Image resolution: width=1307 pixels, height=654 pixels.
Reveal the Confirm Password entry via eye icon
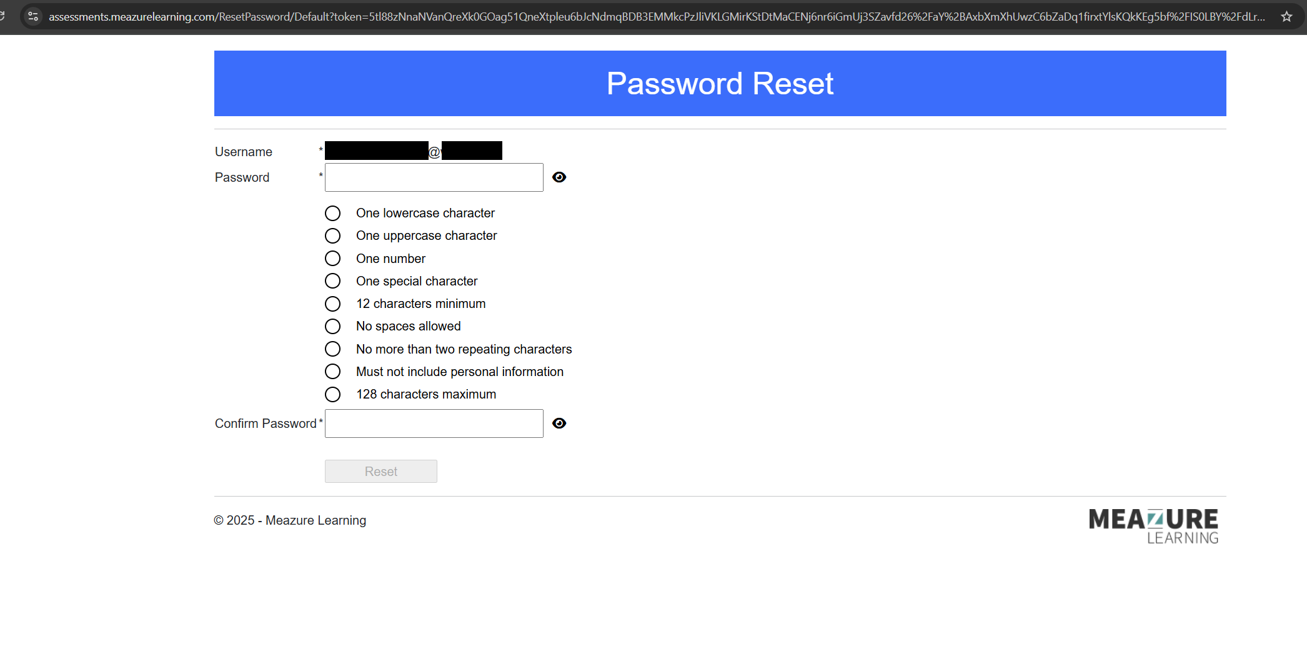[559, 424]
